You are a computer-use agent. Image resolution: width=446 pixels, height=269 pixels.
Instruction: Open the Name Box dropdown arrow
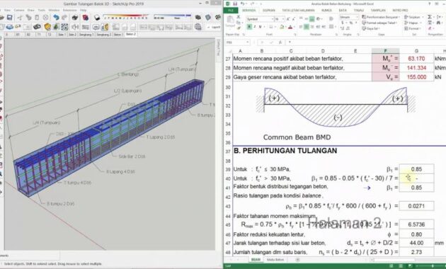coord(248,42)
